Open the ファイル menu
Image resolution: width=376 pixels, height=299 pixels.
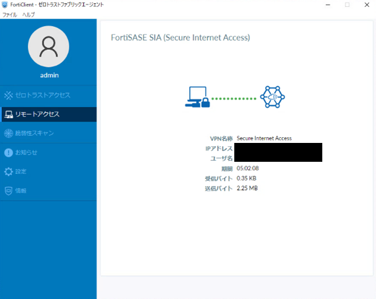10,15
